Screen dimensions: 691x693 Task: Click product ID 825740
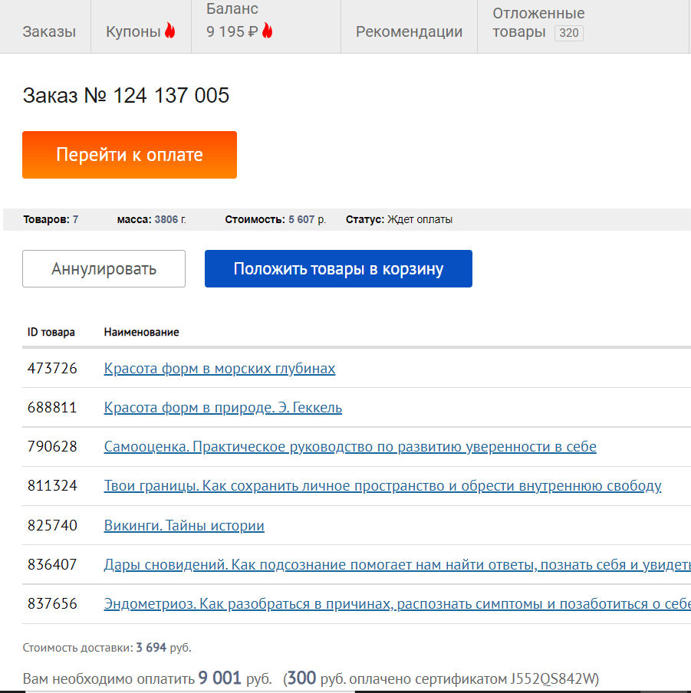click(x=52, y=525)
